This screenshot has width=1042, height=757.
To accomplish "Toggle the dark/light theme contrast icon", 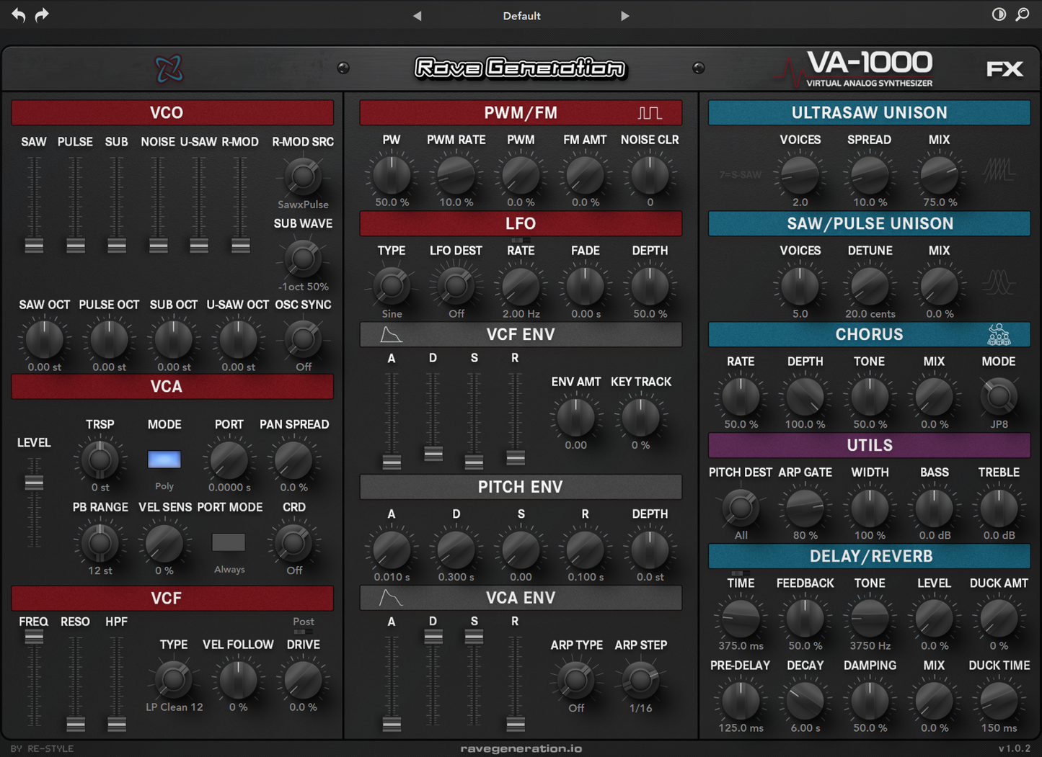I will [999, 14].
